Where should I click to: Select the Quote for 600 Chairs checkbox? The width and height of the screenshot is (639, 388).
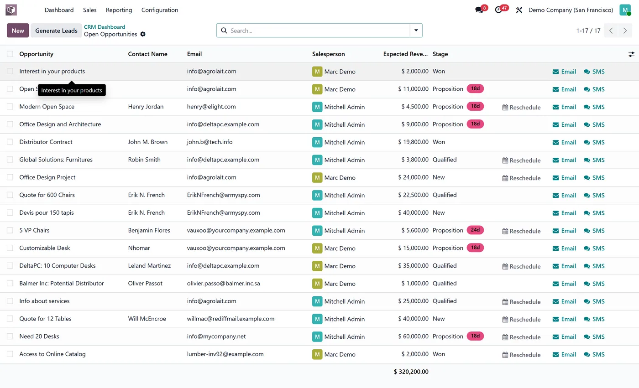tap(10, 195)
